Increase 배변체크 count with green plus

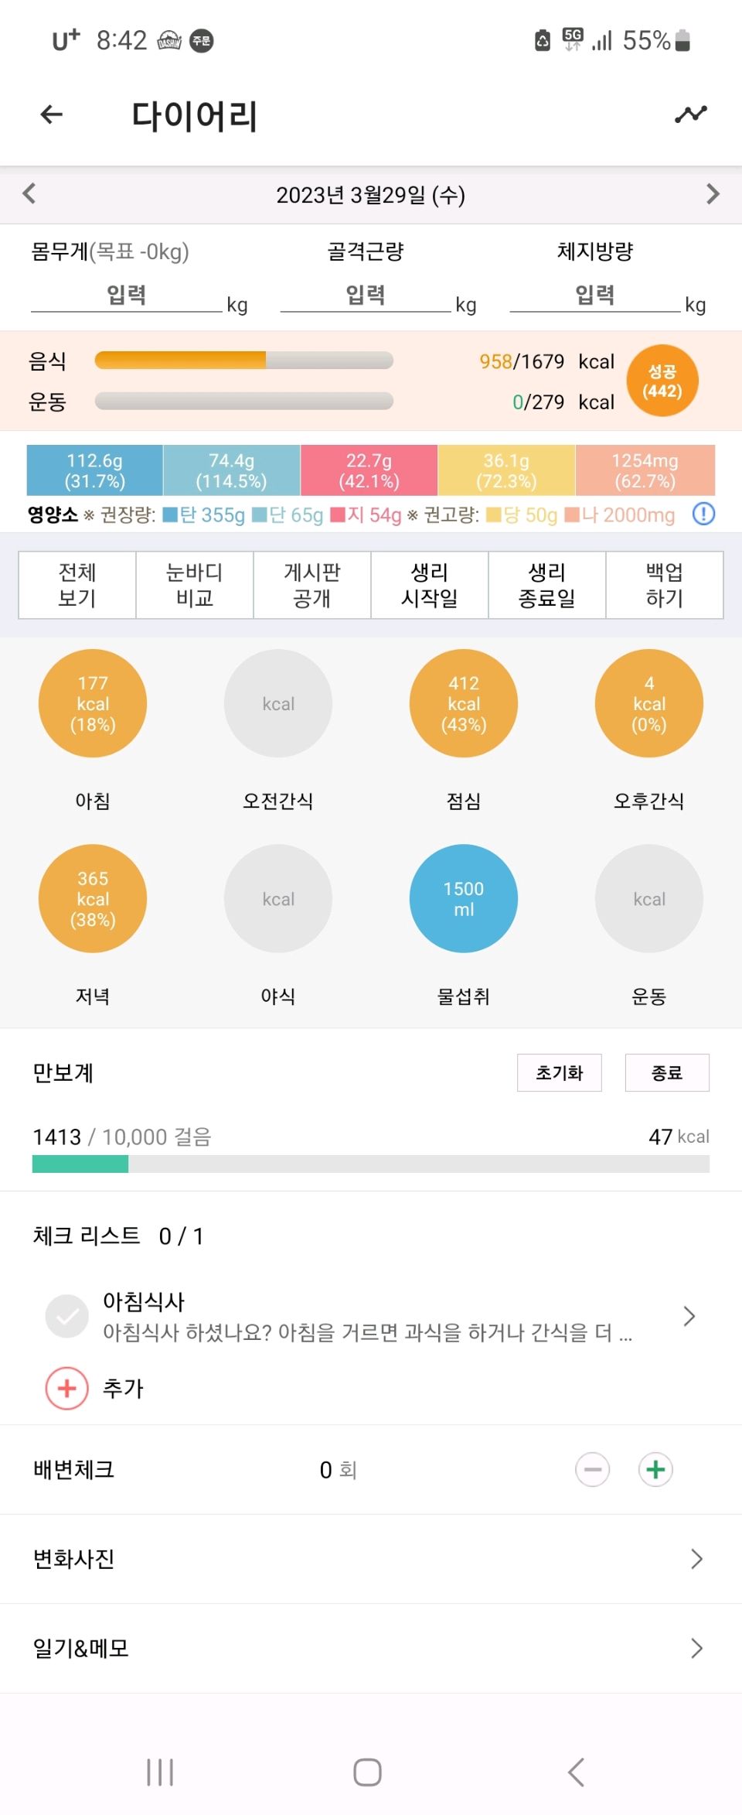655,1469
